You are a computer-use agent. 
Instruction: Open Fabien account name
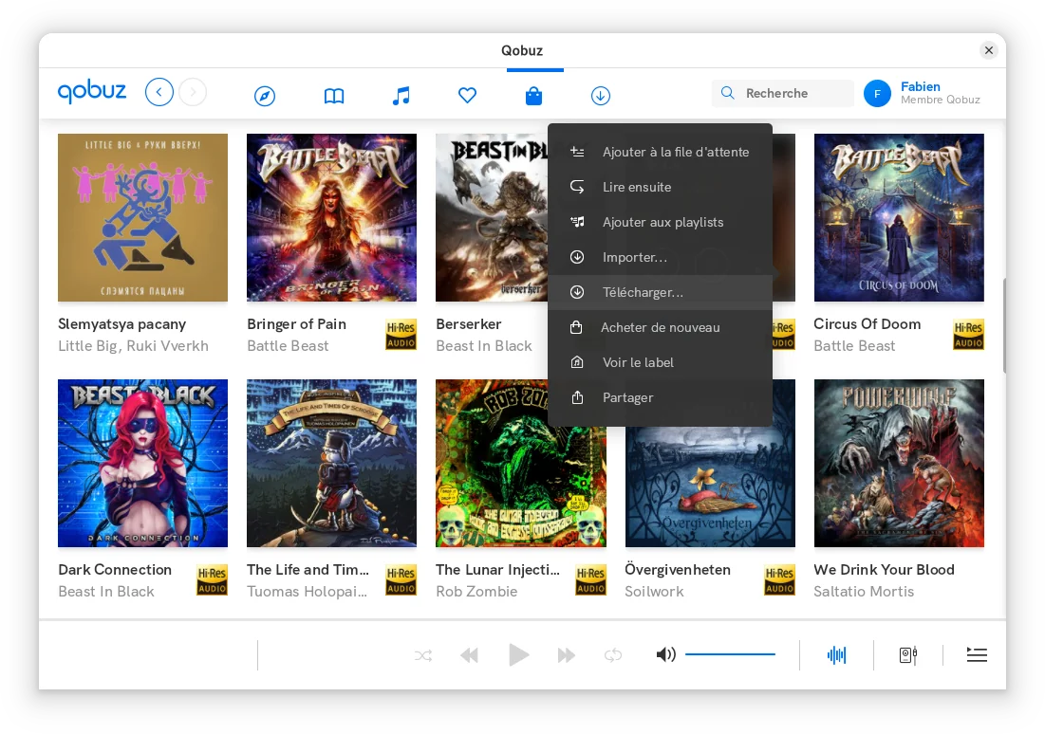click(921, 86)
